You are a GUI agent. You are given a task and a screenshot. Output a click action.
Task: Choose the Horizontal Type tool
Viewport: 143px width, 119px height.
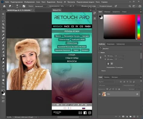3,70
